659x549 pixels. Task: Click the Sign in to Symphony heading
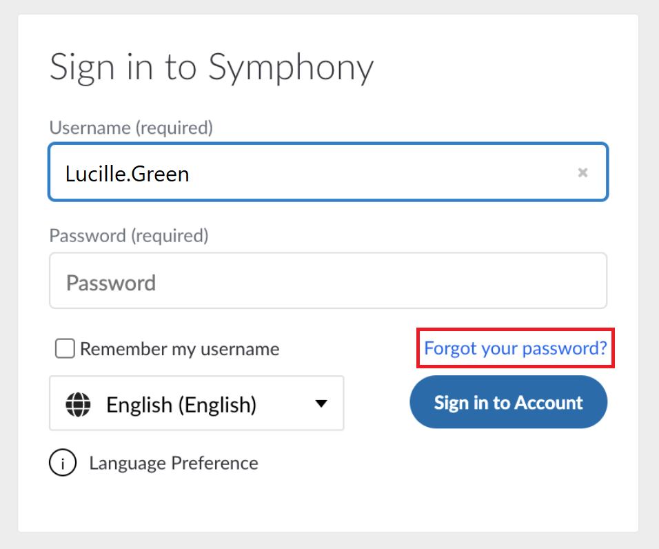coord(212,68)
